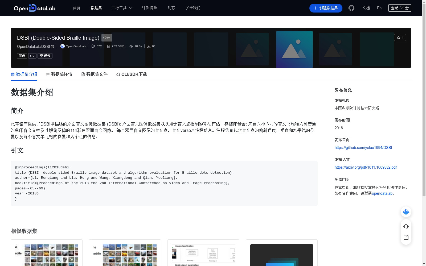Click the file count icon showing 572
426x266 pixels.
(93, 46)
